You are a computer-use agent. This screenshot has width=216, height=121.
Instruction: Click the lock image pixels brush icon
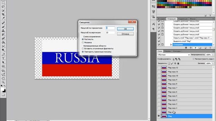(x=172, y=64)
